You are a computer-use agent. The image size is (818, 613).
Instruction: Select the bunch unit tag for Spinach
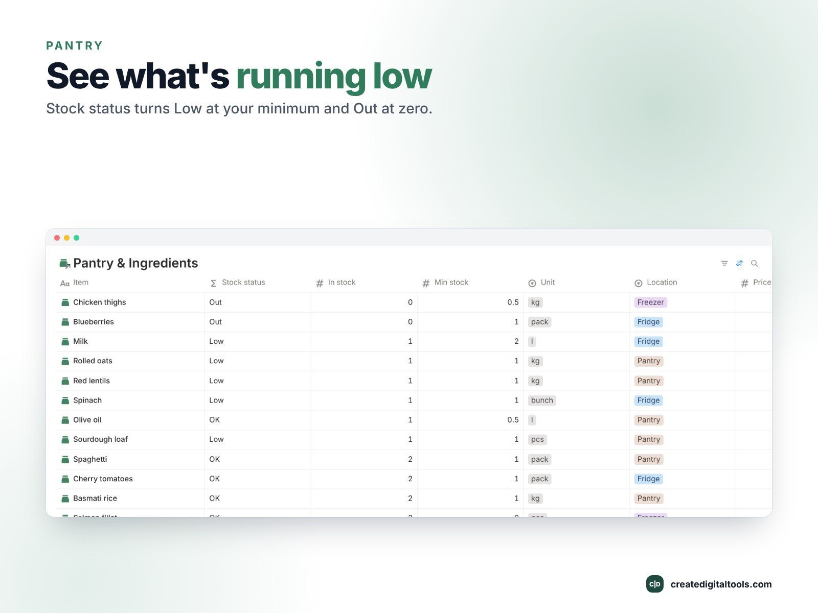542,400
